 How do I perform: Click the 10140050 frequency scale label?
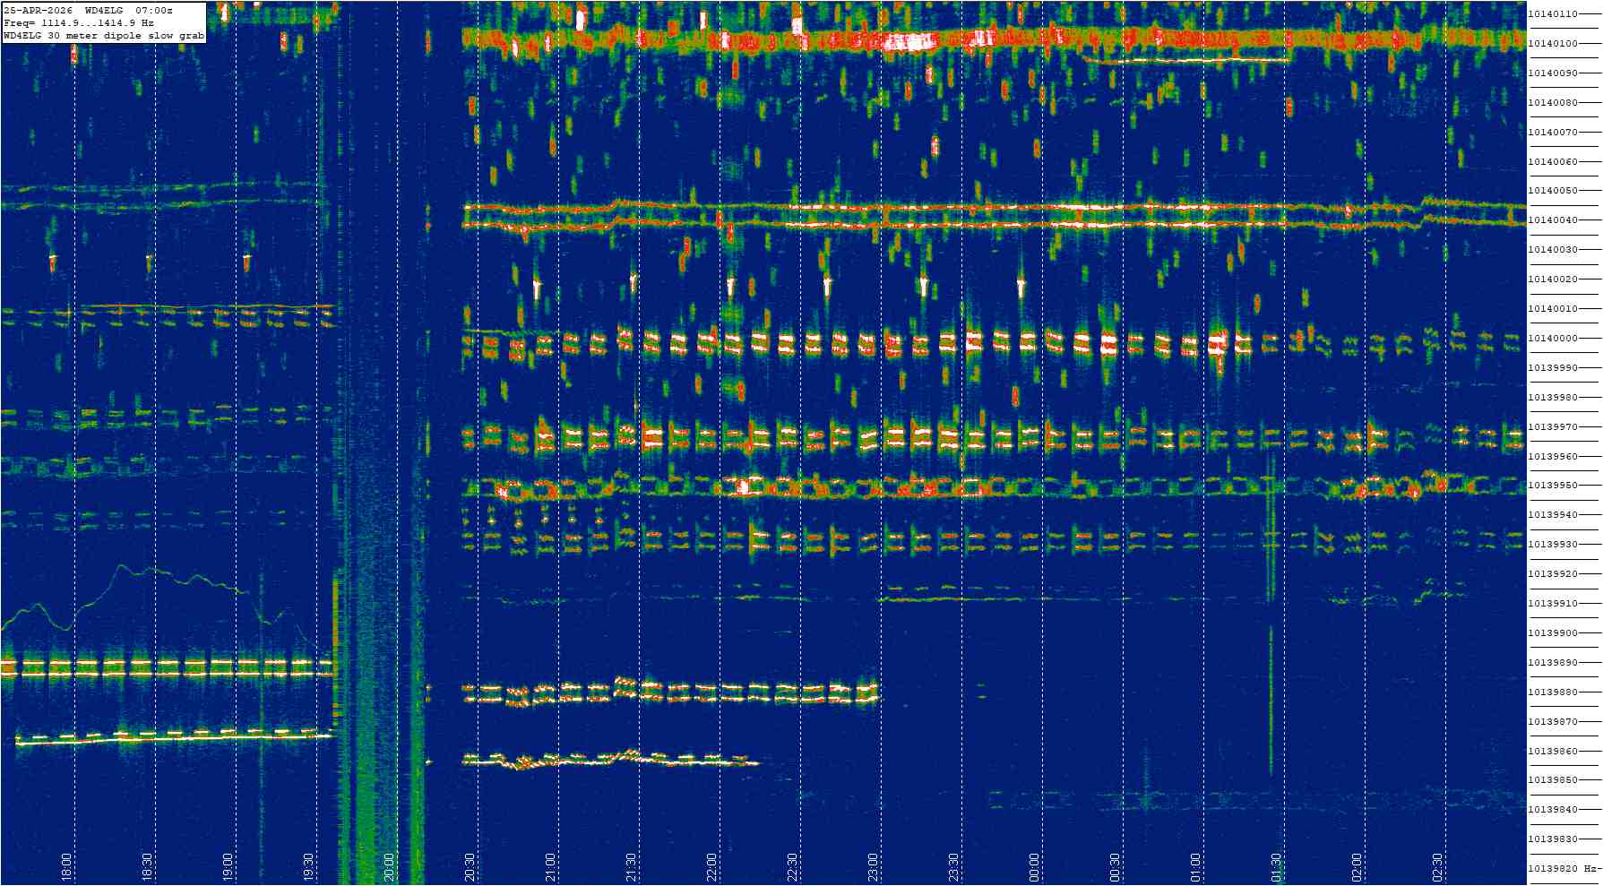(x=1553, y=191)
